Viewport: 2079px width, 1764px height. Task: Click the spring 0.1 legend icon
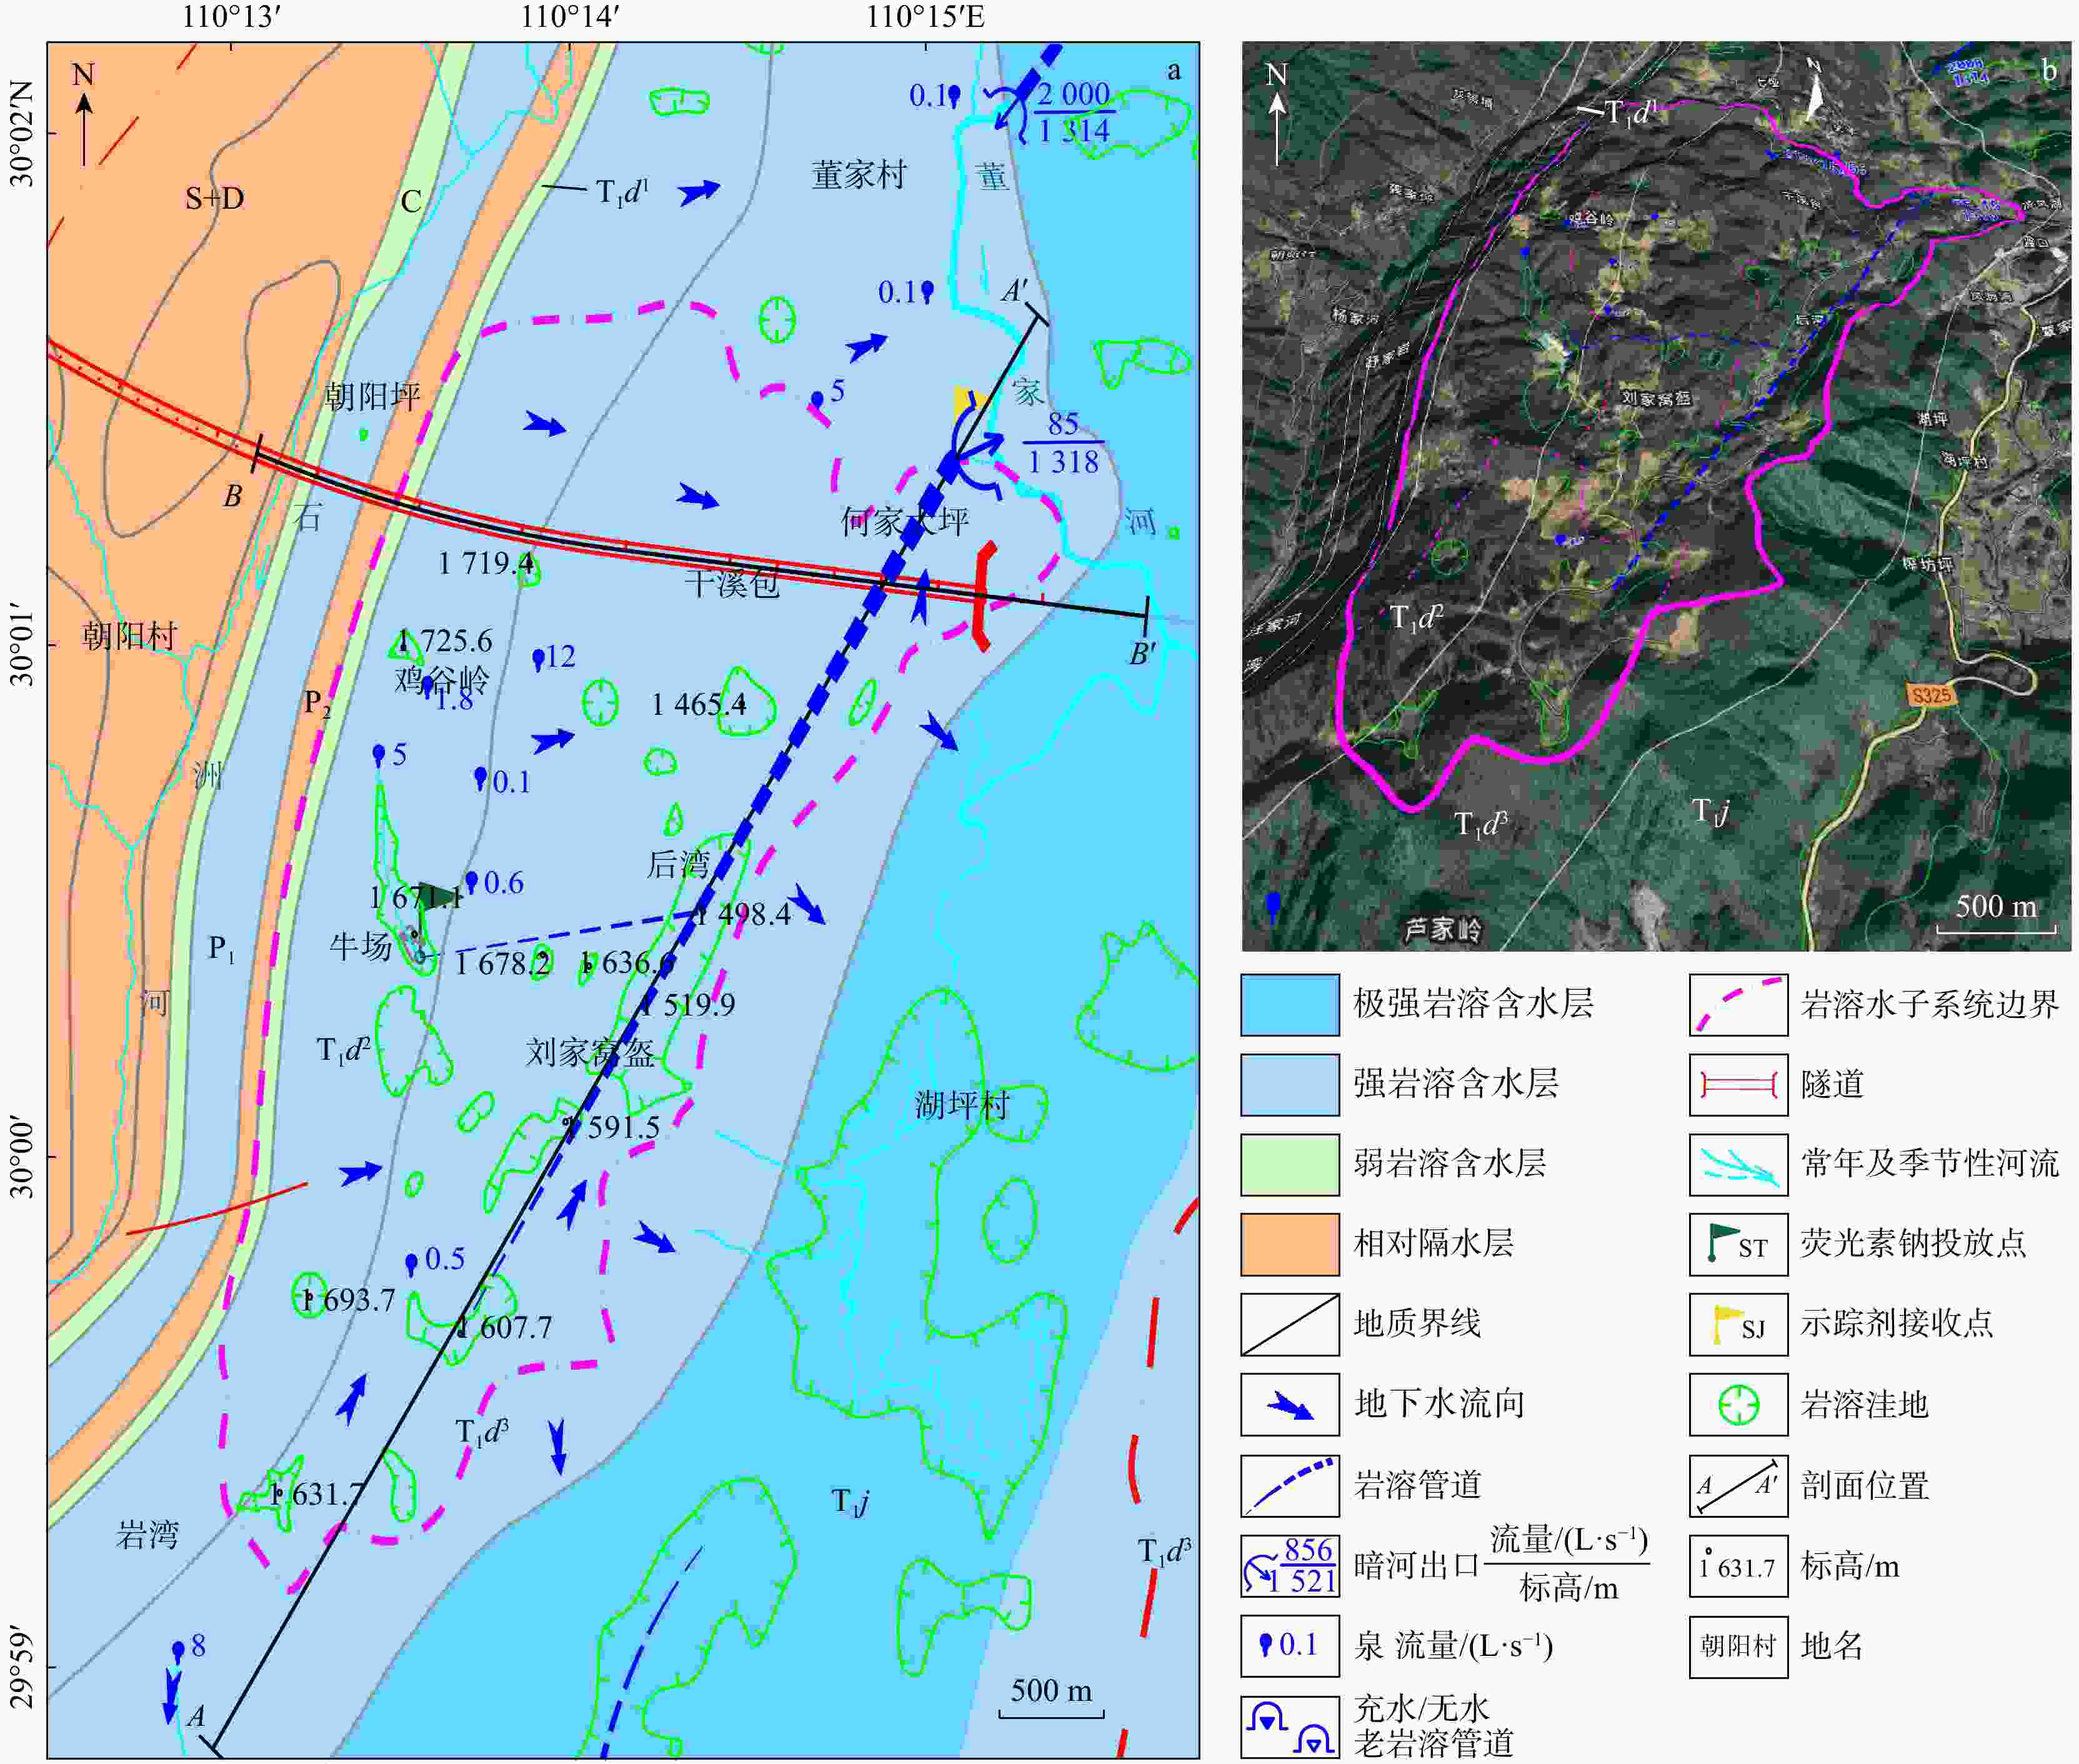(x=1289, y=1645)
